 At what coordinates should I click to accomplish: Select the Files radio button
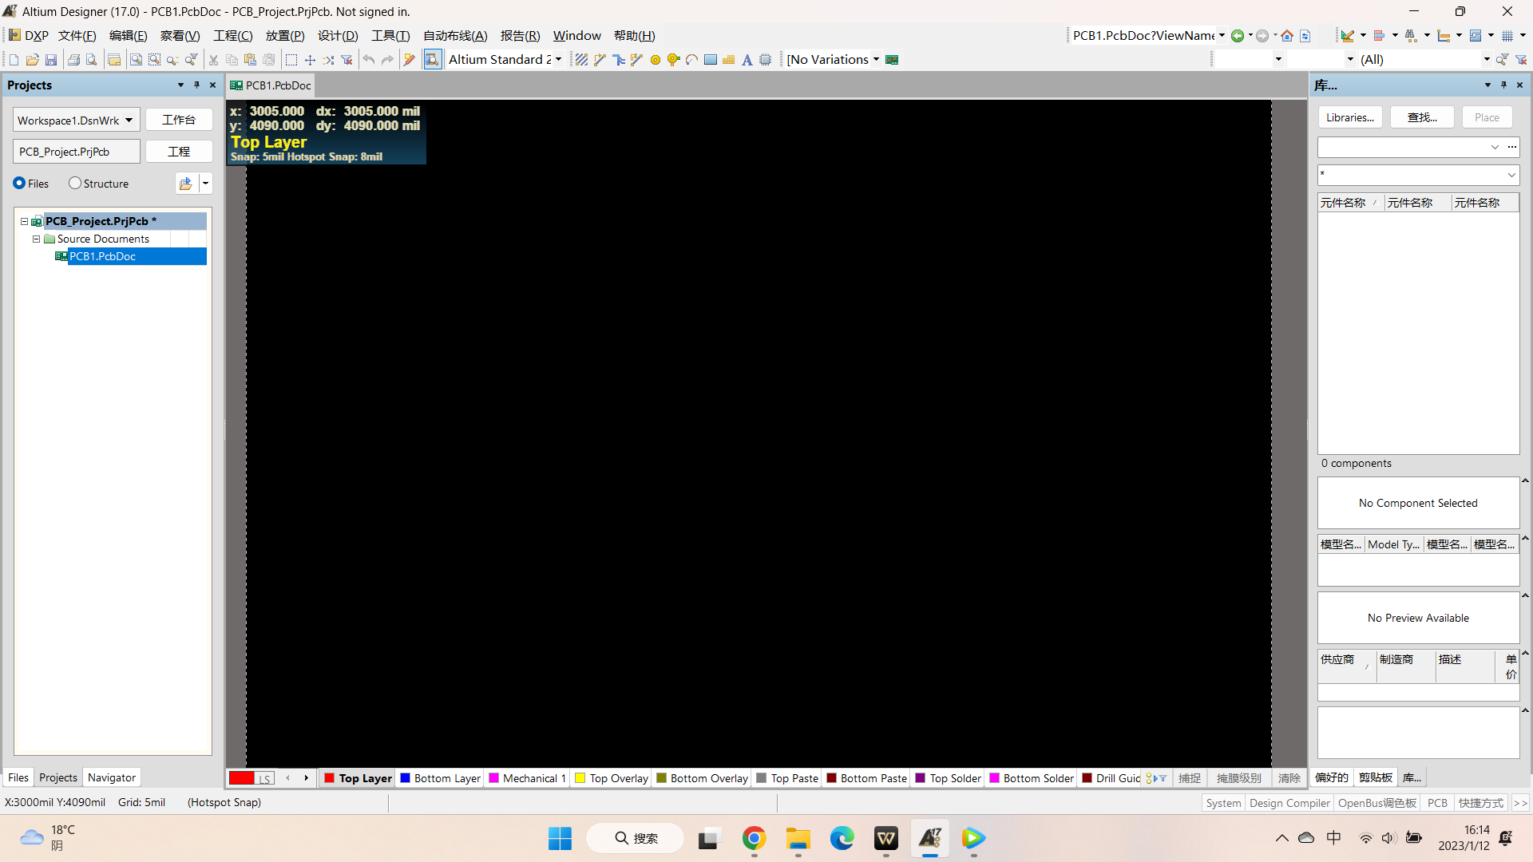tap(19, 183)
